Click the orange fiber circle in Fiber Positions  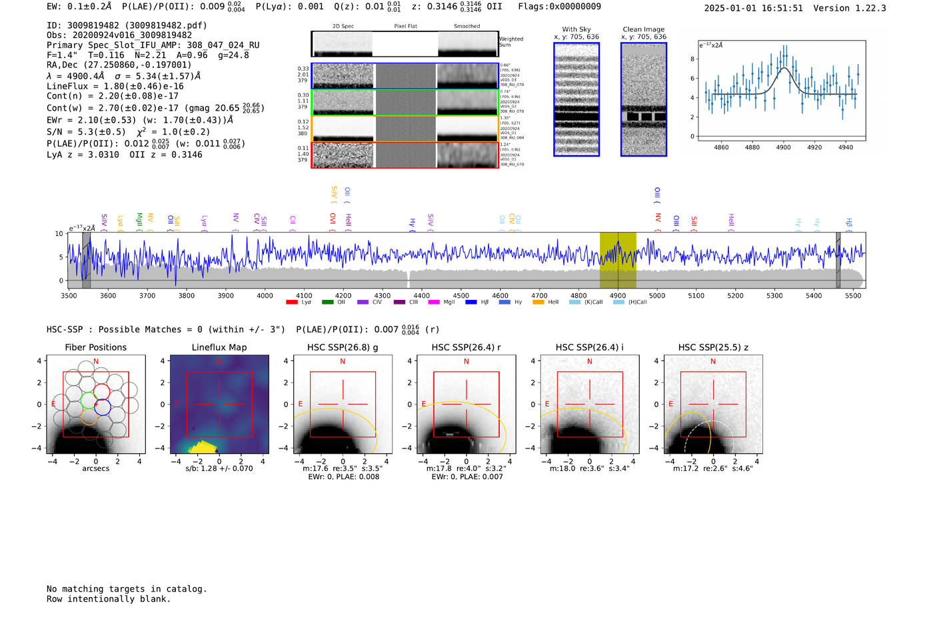tap(89, 417)
